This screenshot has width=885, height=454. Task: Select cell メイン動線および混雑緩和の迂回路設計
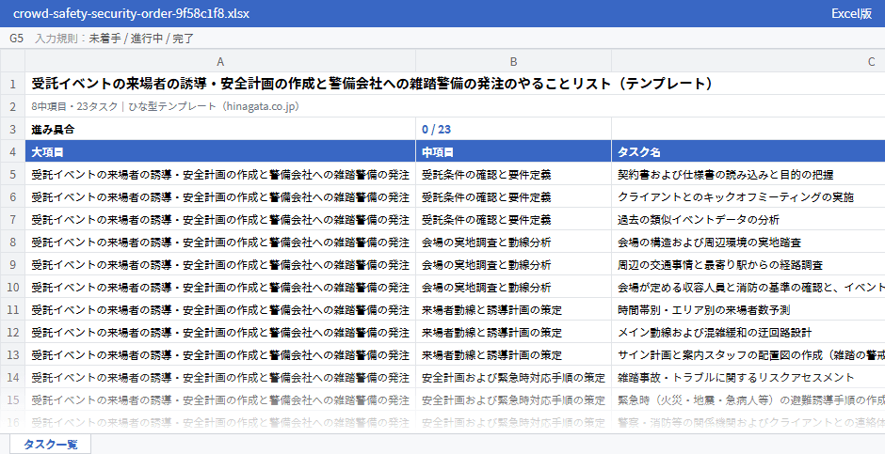(748, 333)
